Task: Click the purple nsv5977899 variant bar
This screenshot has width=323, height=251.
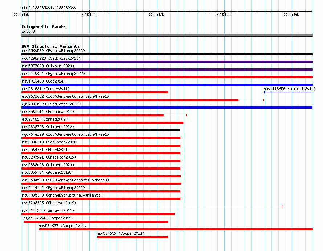Action: (167, 70)
